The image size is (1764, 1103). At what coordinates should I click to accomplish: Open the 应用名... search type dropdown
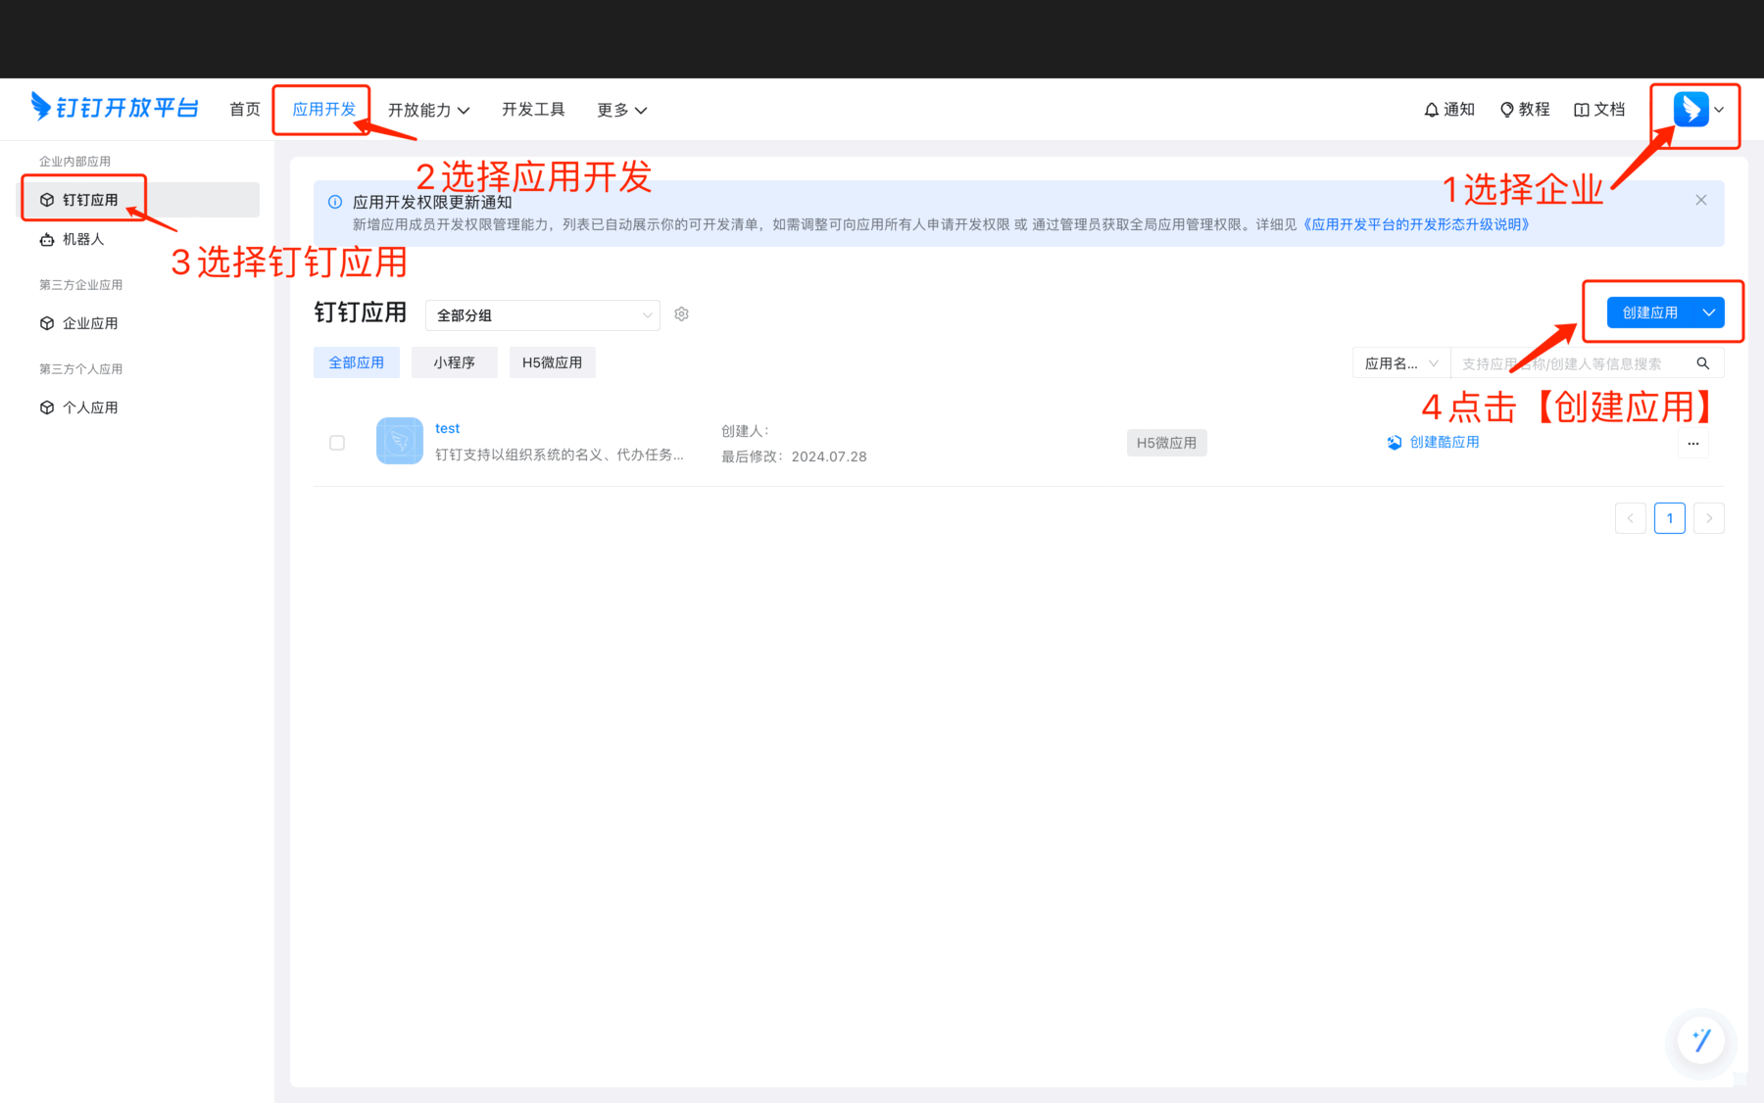coord(1401,363)
